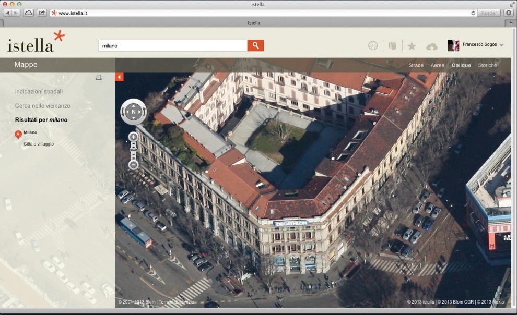Switch to Strade map view

tap(416, 65)
